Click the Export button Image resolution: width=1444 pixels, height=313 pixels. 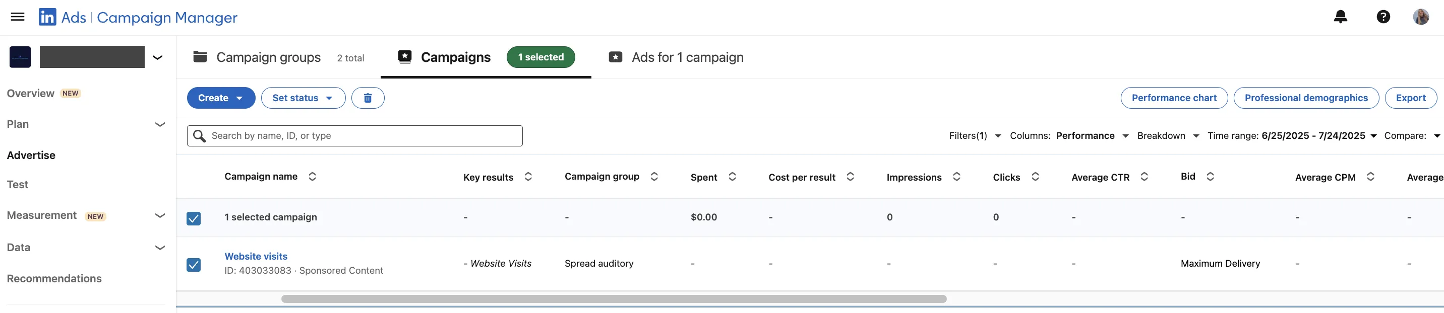1410,98
